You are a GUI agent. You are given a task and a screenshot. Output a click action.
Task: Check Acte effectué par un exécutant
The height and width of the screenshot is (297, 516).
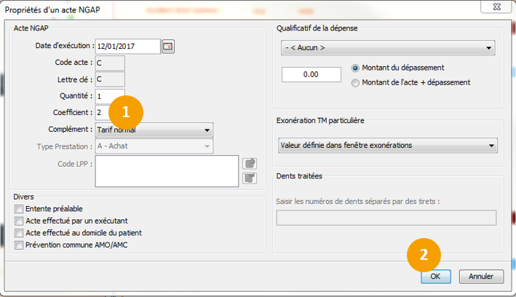point(19,221)
